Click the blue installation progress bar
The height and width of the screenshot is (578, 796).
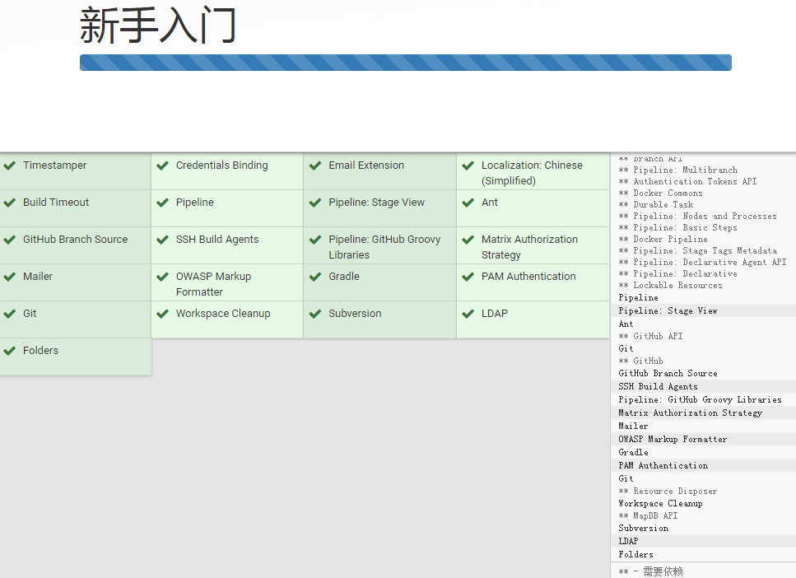pos(405,62)
